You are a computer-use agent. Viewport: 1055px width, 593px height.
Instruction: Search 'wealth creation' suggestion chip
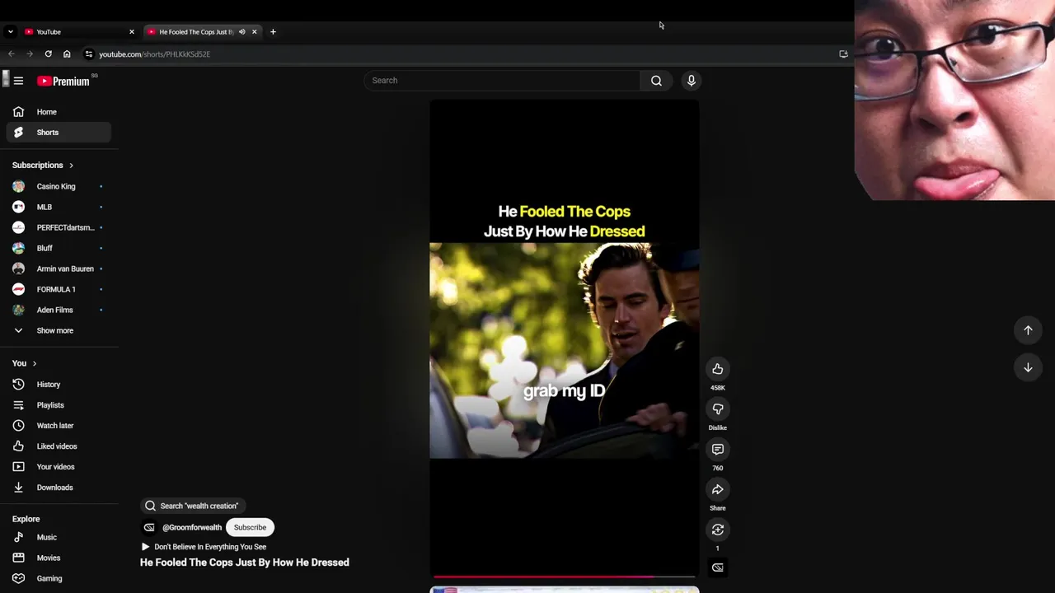click(193, 506)
